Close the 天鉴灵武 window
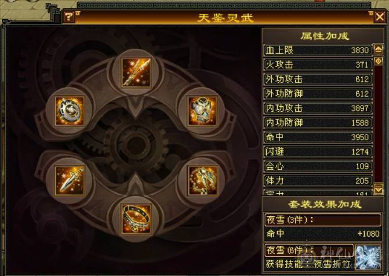Image resolution: width=389 pixels, height=276 pixels. click(380, 17)
